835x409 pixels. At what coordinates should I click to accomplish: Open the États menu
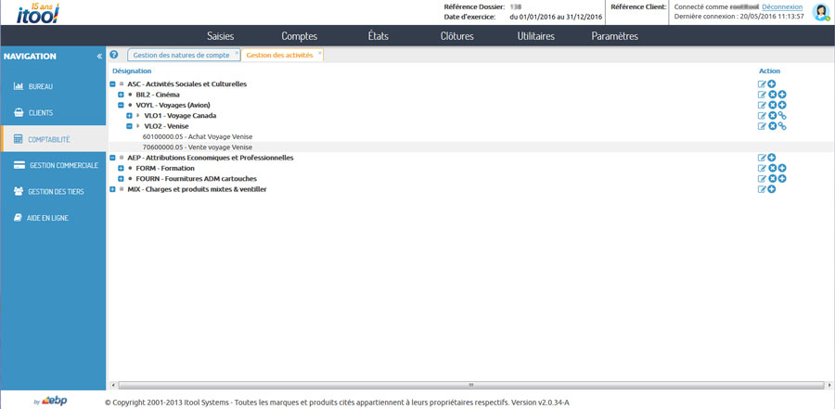coord(379,36)
